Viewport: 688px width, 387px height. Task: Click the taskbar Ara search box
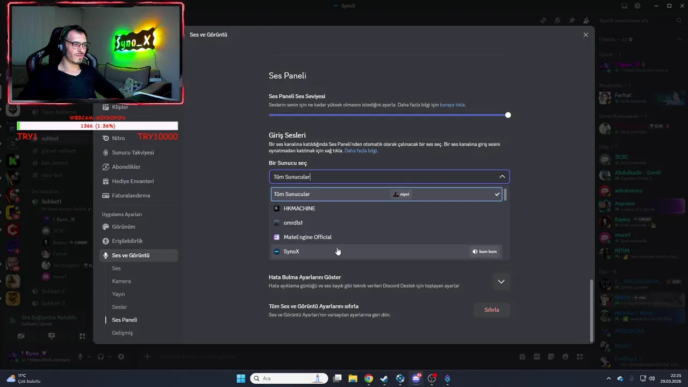(289, 378)
